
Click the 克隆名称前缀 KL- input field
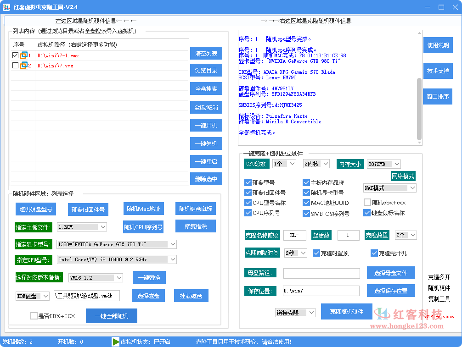(x=295, y=235)
